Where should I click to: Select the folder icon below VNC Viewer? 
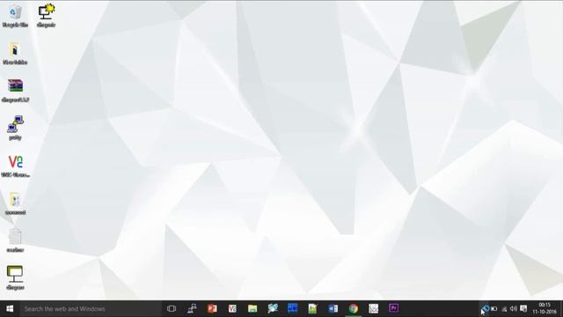click(15, 203)
